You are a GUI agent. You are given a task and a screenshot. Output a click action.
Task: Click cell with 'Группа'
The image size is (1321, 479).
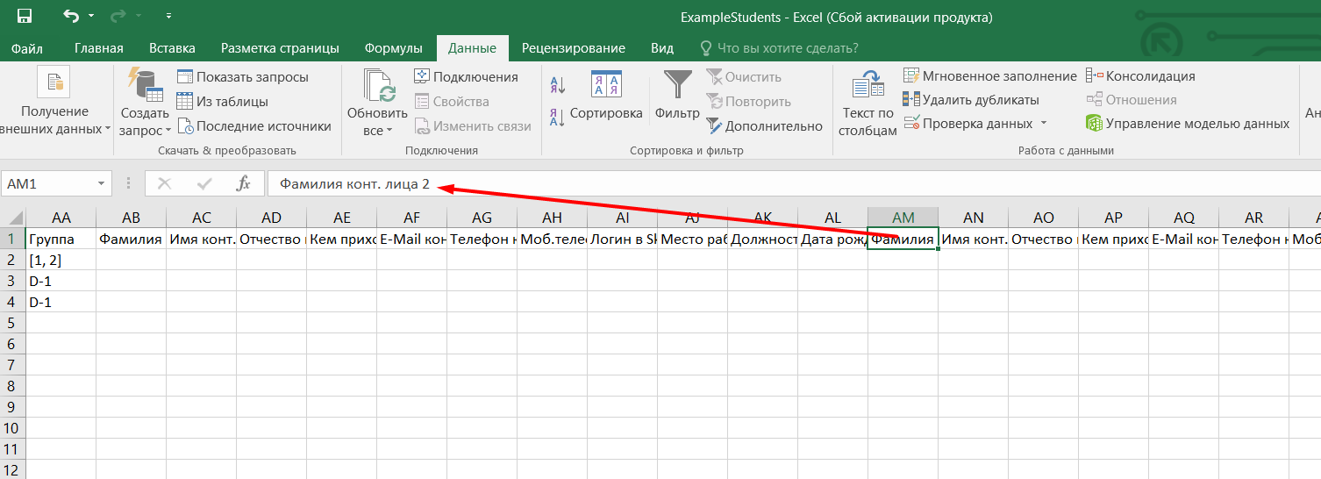tap(61, 239)
